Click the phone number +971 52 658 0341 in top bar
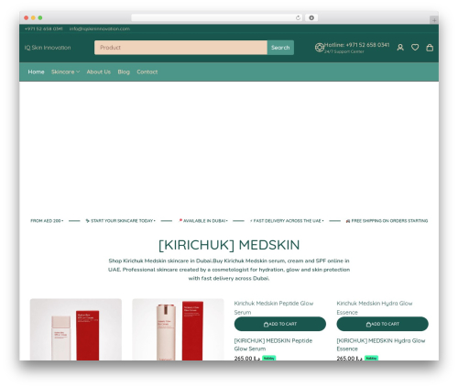The image size is (458, 388). pyautogui.click(x=43, y=28)
